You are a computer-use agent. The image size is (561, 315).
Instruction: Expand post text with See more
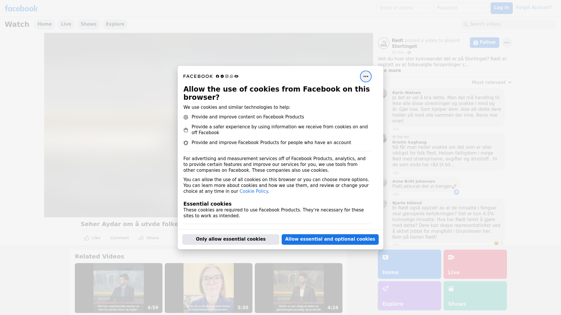(393, 71)
